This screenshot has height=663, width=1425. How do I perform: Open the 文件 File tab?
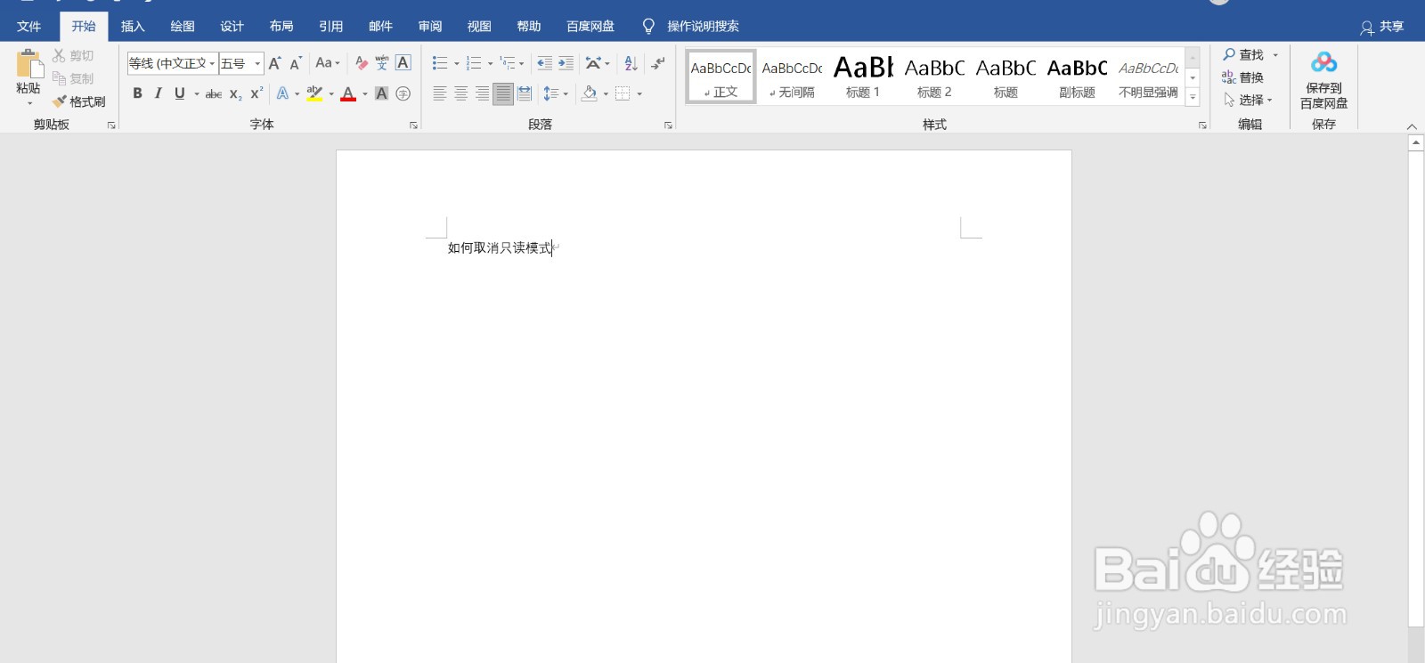pos(29,27)
